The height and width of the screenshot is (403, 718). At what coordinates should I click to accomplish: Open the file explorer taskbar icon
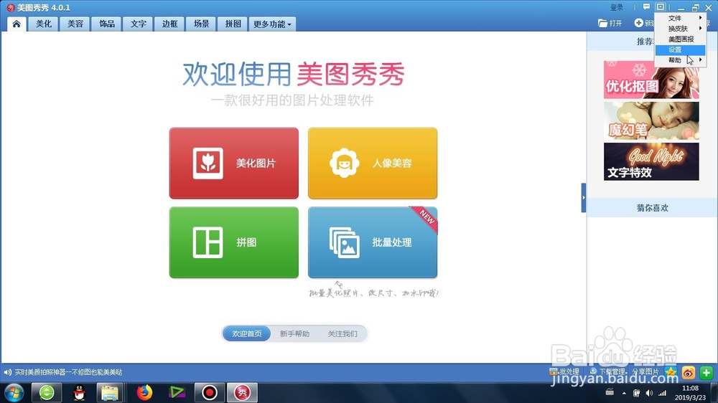coord(110,392)
